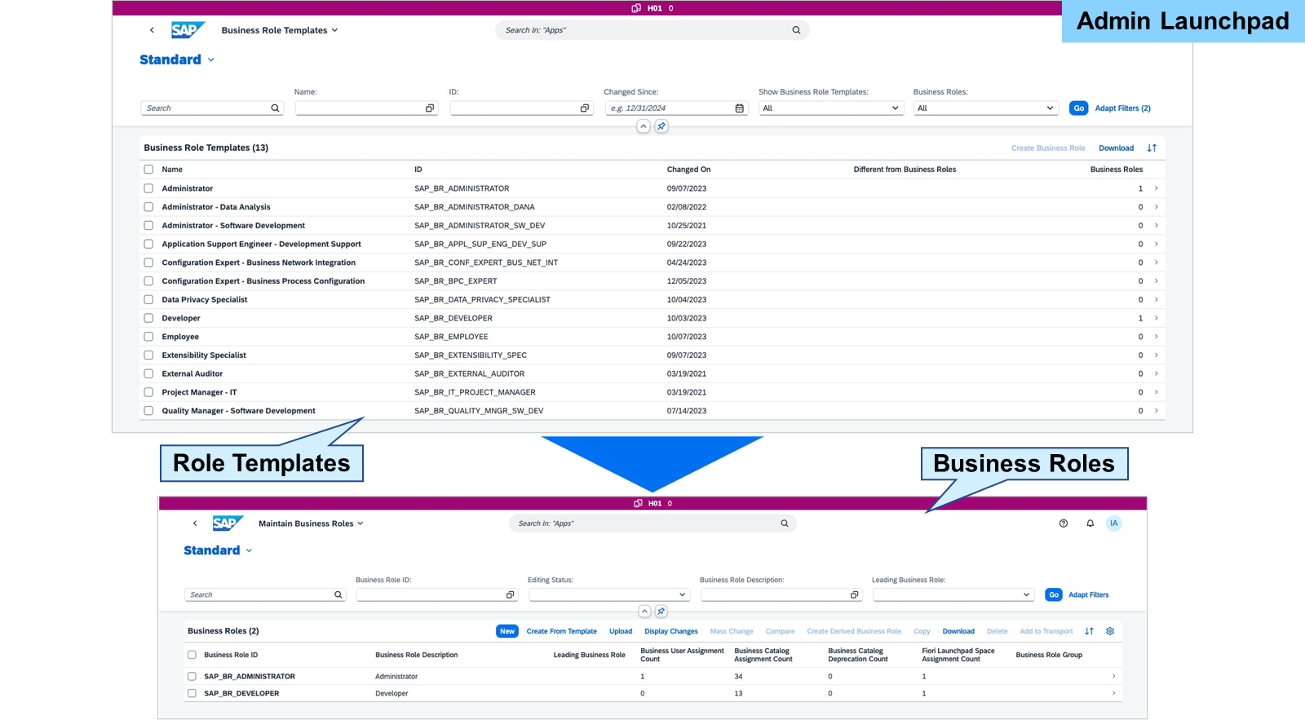
Task: Open IA user avatar menu
Action: [1114, 523]
